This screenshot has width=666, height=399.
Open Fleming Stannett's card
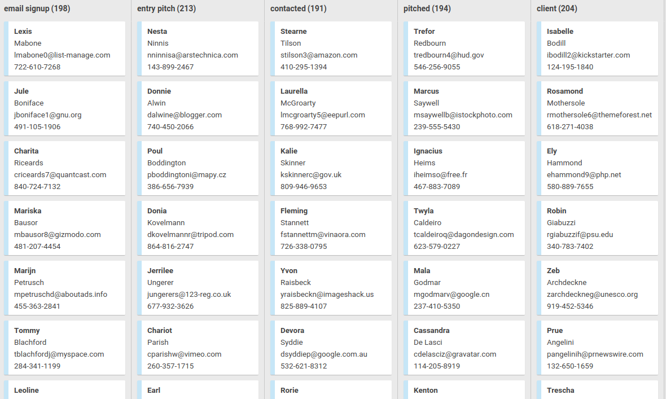pos(331,228)
